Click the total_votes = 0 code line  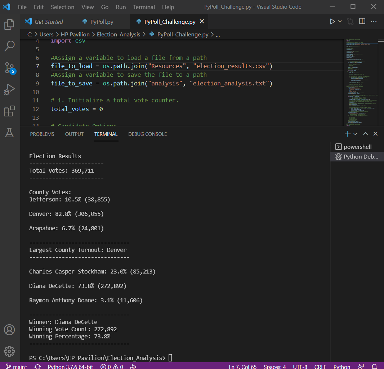click(77, 109)
